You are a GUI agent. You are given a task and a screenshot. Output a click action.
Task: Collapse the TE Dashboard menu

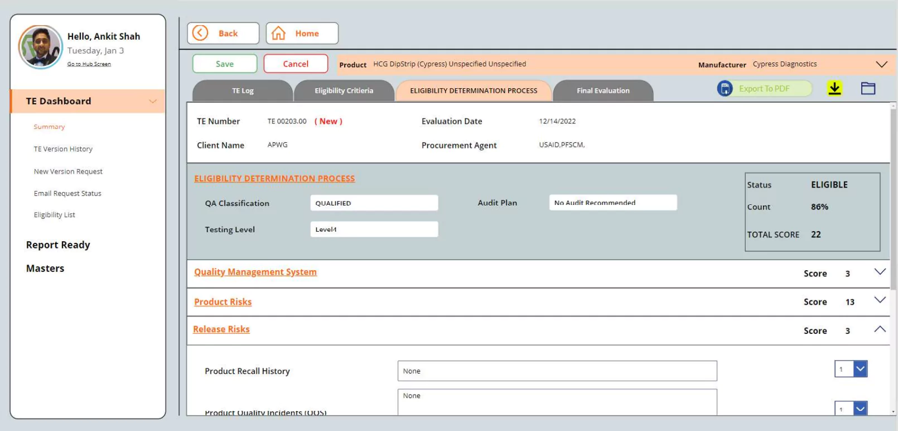click(x=152, y=101)
